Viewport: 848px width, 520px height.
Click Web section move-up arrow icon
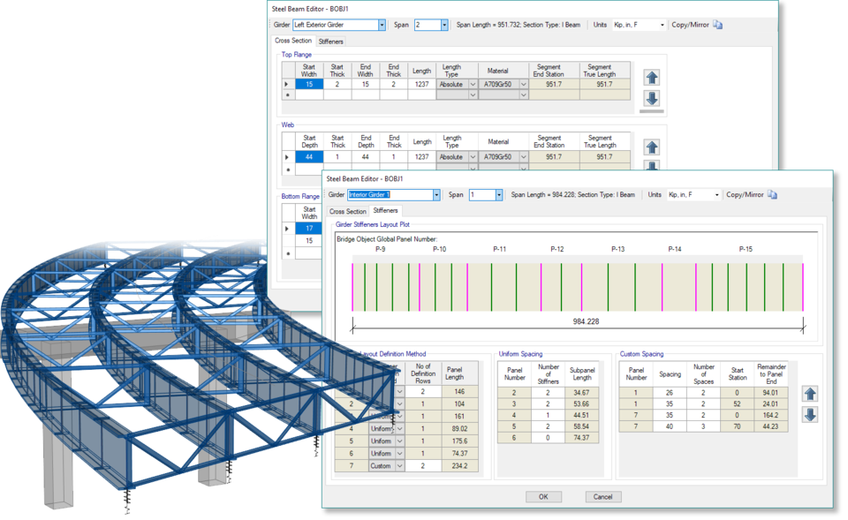point(652,147)
